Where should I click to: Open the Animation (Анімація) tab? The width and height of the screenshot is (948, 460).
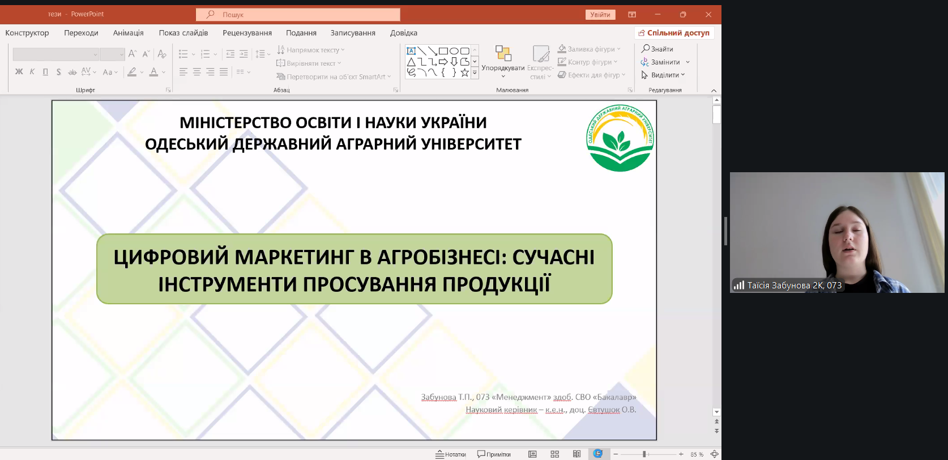[128, 33]
